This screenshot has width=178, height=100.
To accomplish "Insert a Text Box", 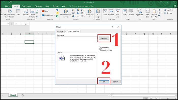I will pyautogui.click(x=147, y=13).
